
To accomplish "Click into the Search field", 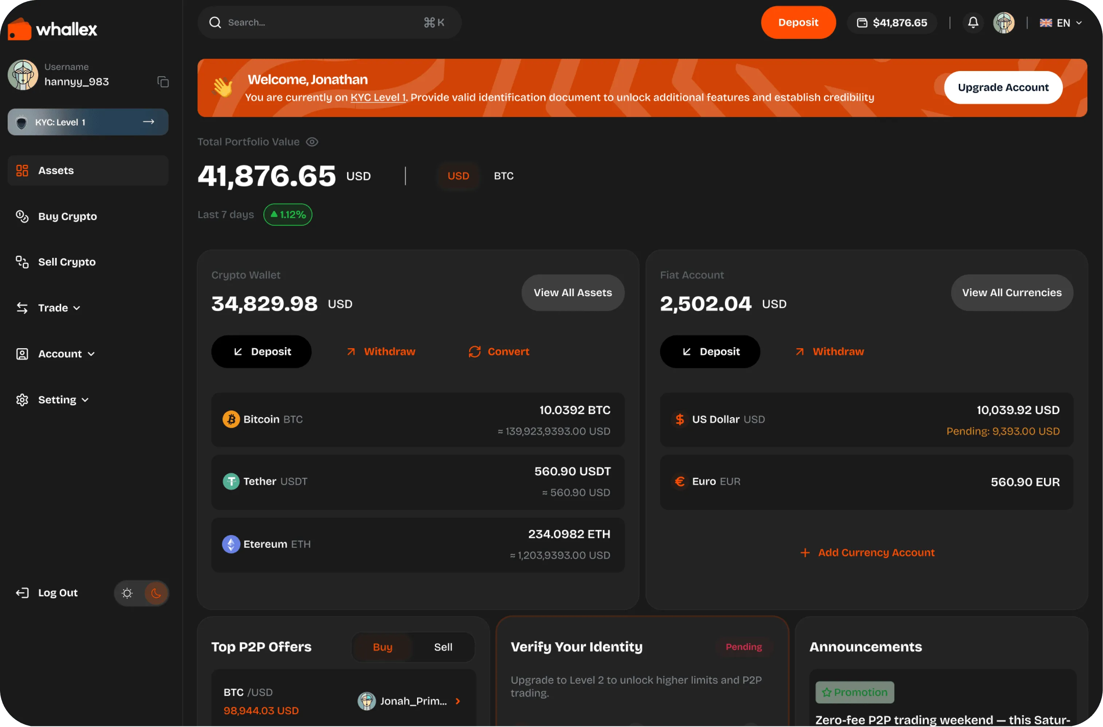I will point(329,22).
